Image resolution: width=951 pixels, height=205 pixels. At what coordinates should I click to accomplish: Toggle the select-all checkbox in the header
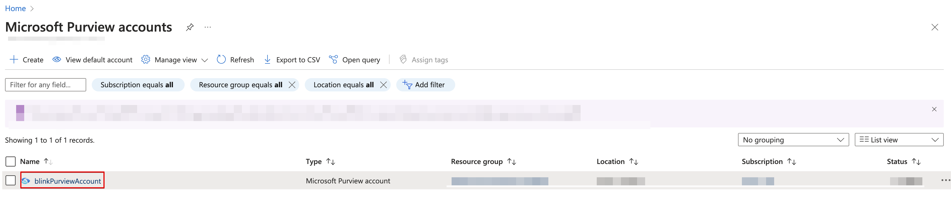(11, 162)
